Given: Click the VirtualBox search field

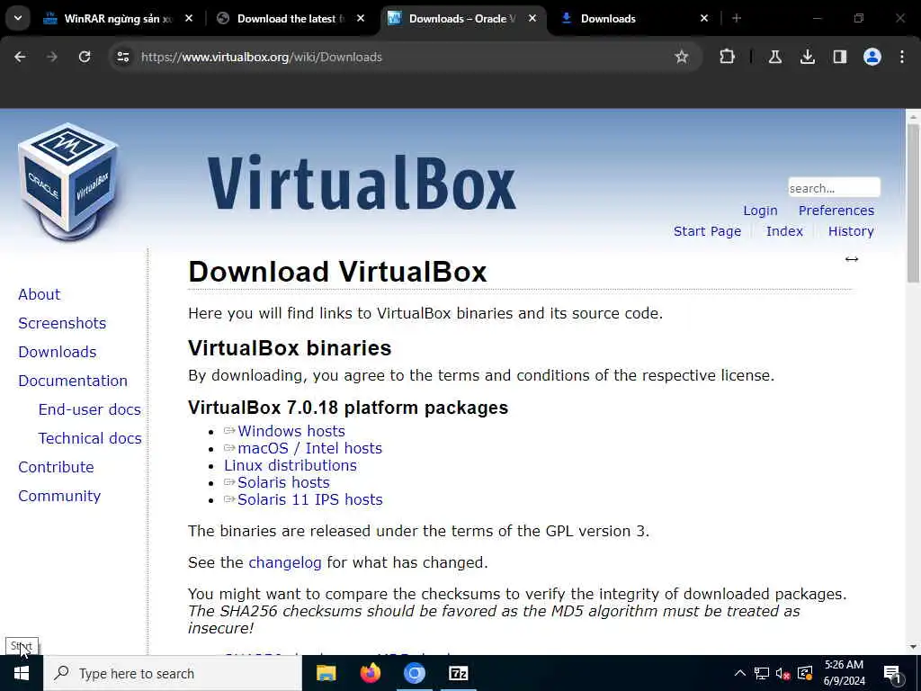Looking at the screenshot, I should tap(834, 188).
